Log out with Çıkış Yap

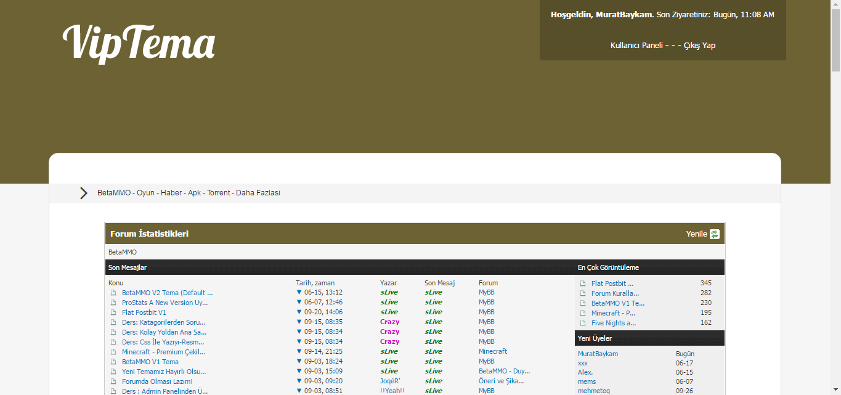coord(699,46)
